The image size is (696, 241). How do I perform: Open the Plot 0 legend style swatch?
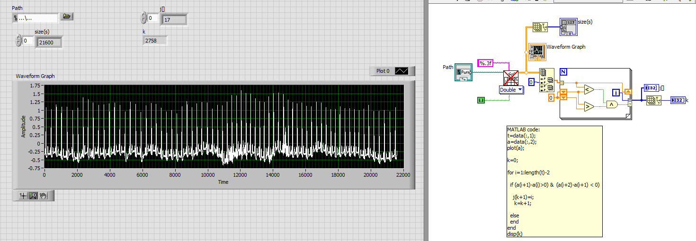(x=403, y=71)
